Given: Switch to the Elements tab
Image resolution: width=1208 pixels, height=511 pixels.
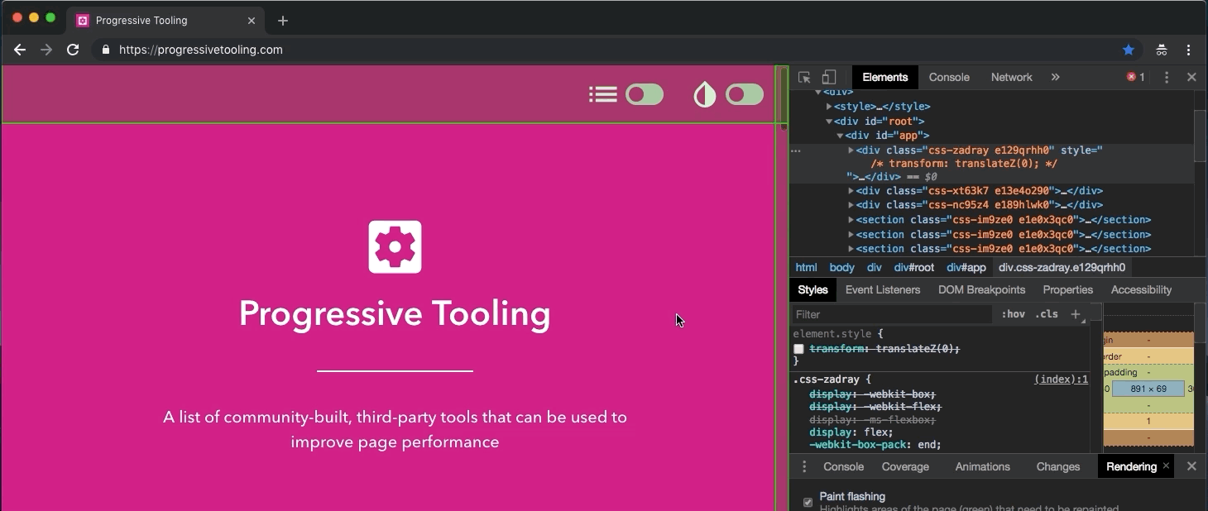Looking at the screenshot, I should (884, 77).
